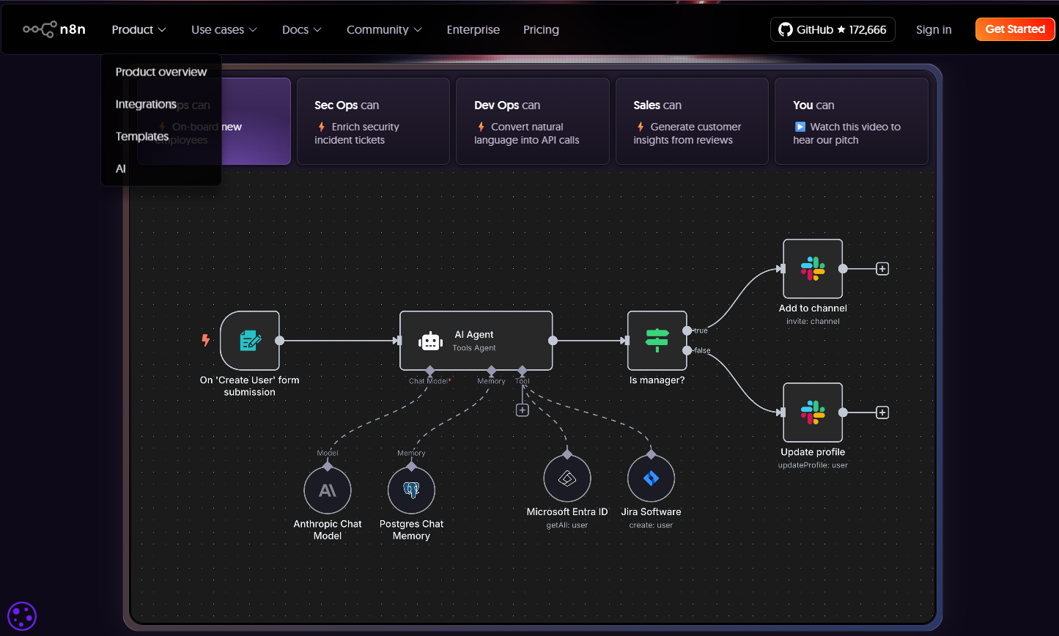Image resolution: width=1059 pixels, height=636 pixels.
Task: Click the Postgres Chat Memory elephant node
Action: (x=411, y=491)
